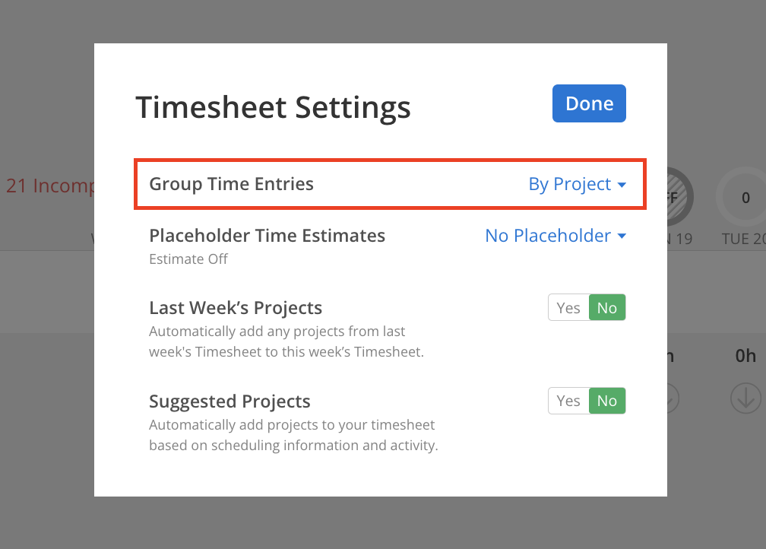Click the Tuesday 0h total indicator
Viewport: 766px width, 549px height.
(x=744, y=356)
